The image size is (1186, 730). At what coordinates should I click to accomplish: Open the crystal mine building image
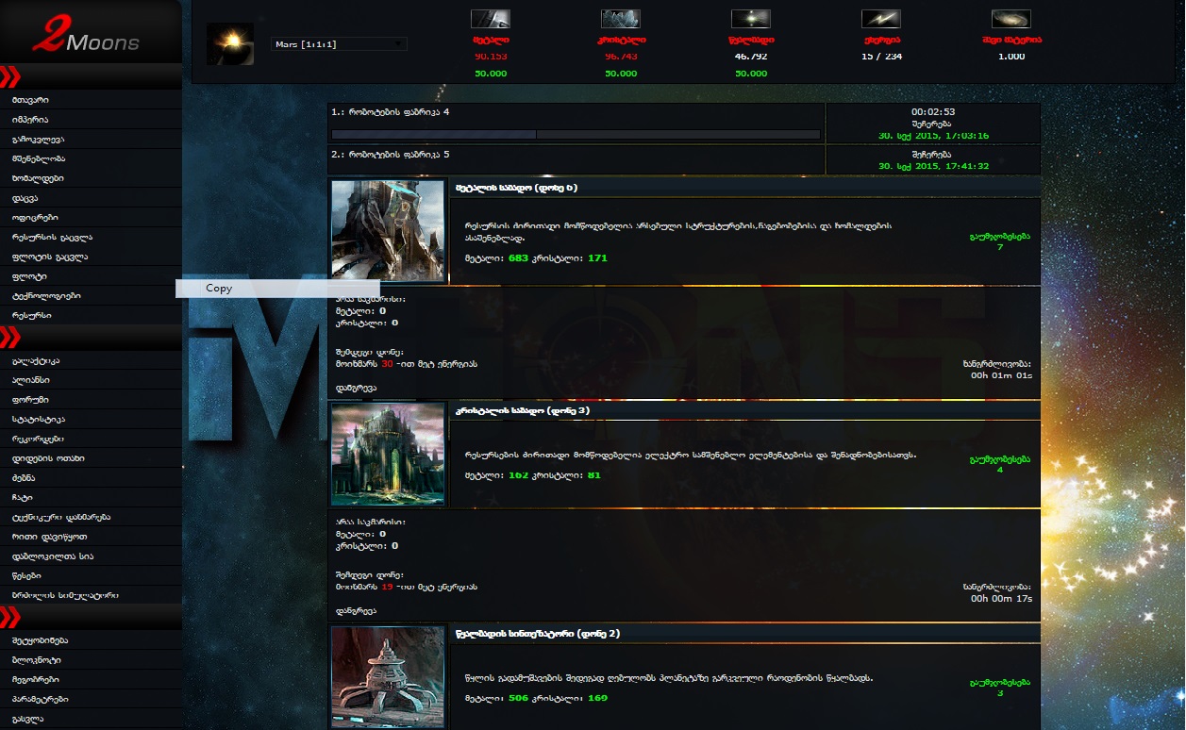tap(388, 455)
